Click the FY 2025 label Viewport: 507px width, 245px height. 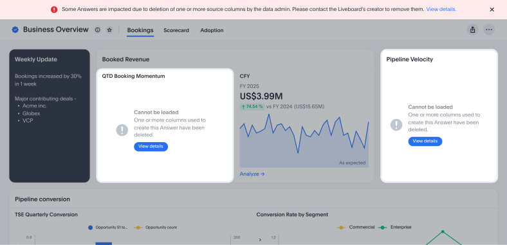pyautogui.click(x=249, y=86)
